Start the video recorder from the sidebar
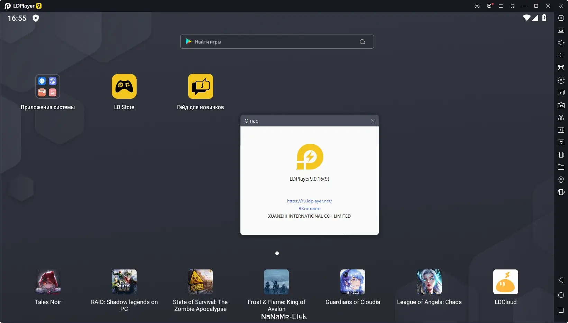This screenshot has height=323, width=568. pyautogui.click(x=561, y=130)
